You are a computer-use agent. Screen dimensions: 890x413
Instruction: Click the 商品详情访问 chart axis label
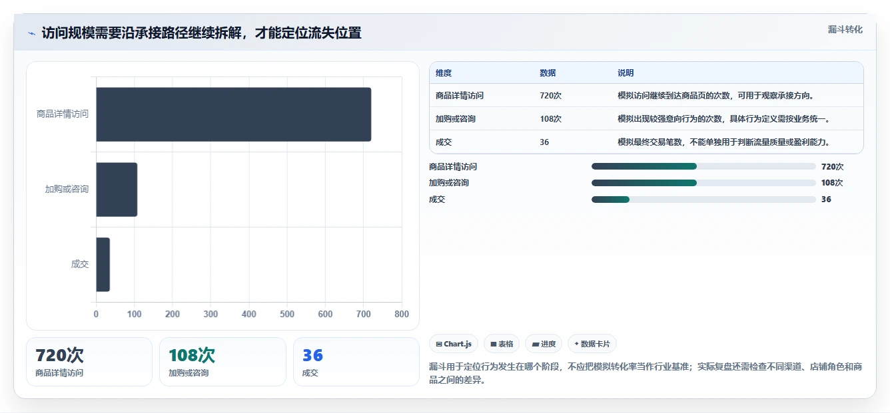point(63,114)
